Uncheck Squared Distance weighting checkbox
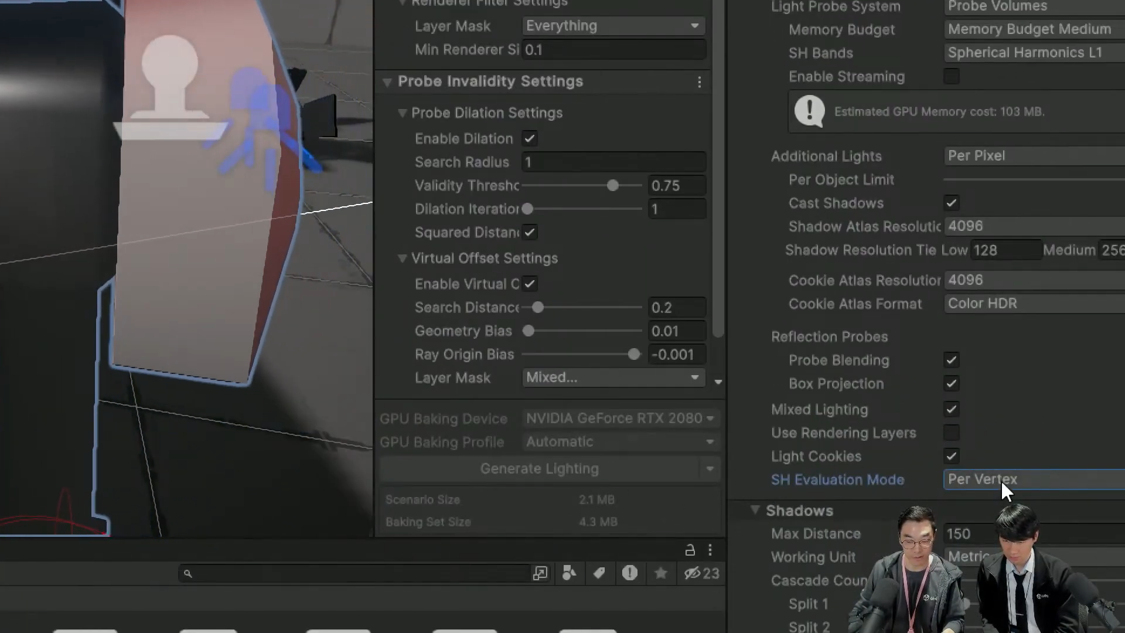 [530, 233]
